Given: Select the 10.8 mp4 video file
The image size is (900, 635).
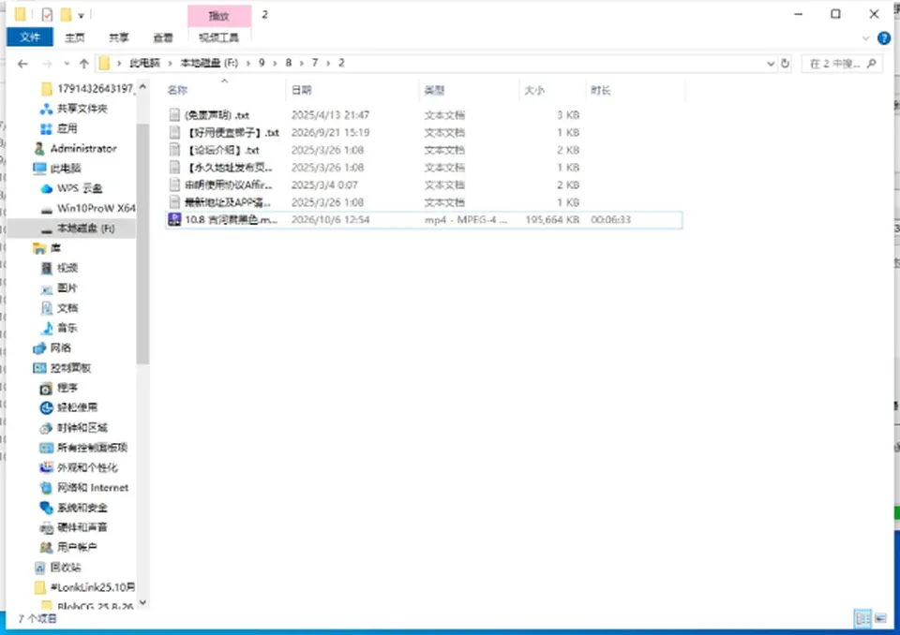Looking at the screenshot, I should click(x=424, y=220).
